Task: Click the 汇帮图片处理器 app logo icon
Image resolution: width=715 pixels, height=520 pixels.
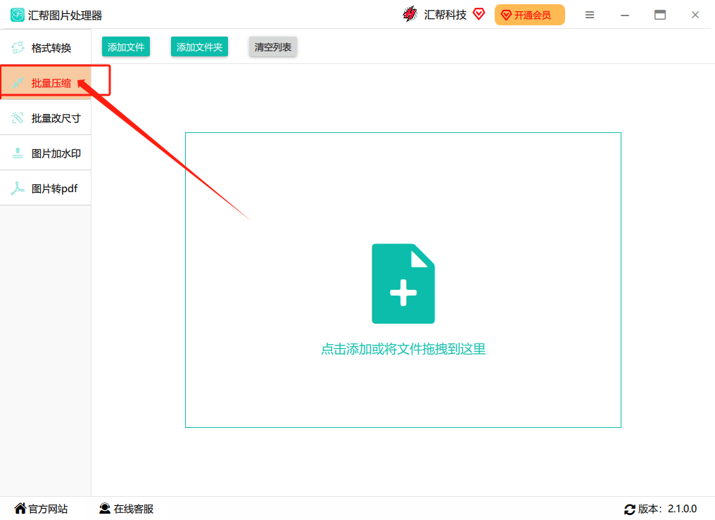Action: pos(18,15)
